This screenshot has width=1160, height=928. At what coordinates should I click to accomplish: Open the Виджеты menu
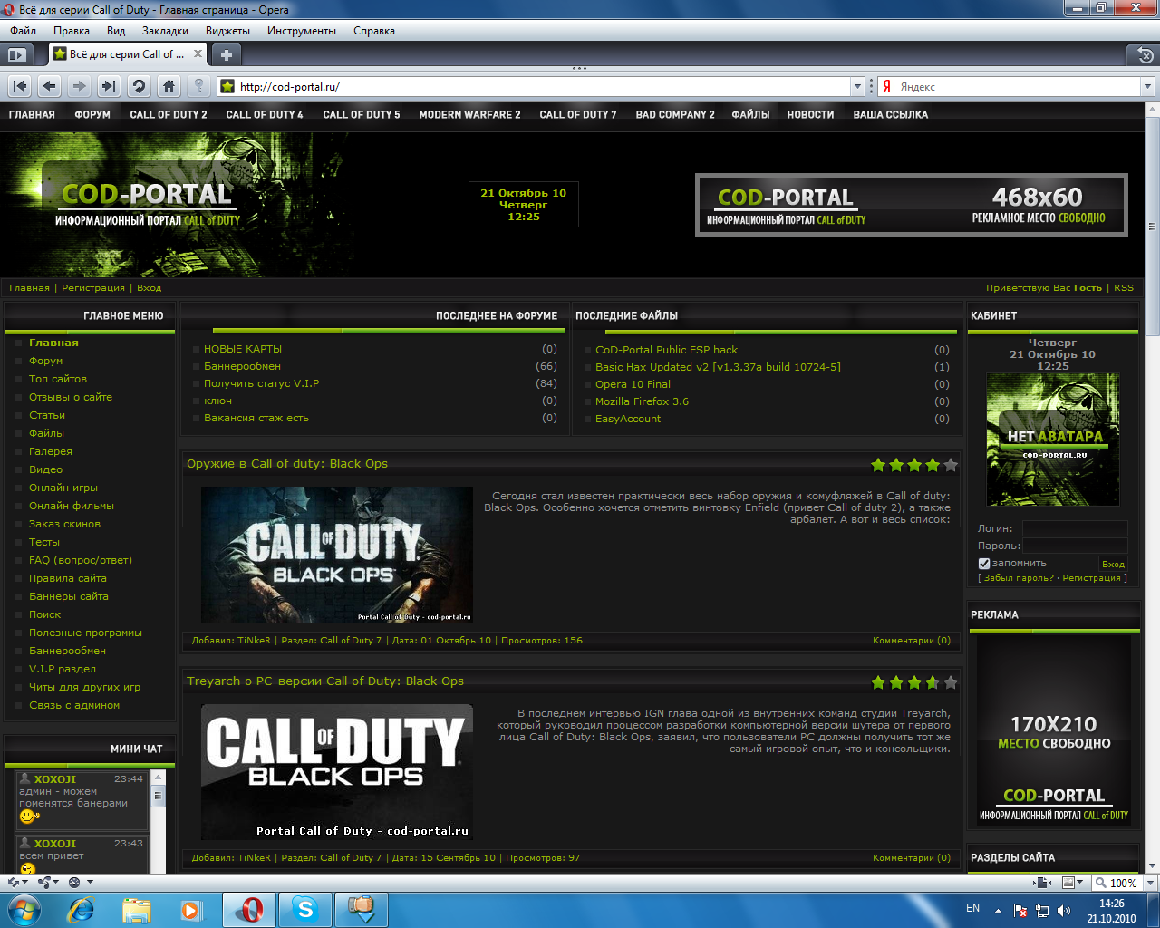[227, 30]
